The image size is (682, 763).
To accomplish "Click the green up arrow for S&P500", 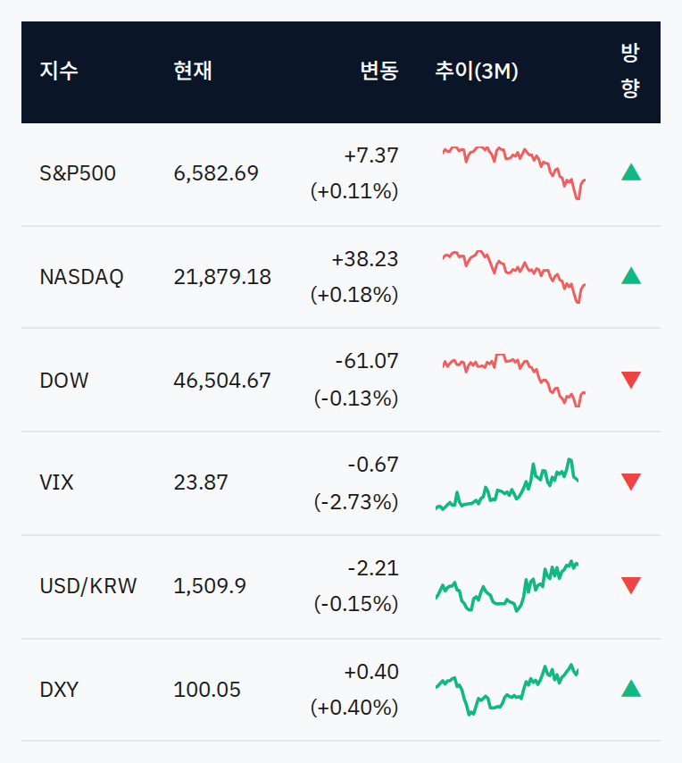I will (631, 172).
